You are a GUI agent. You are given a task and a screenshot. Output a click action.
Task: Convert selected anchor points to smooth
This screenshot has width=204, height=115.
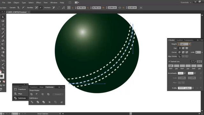tap(23, 8)
